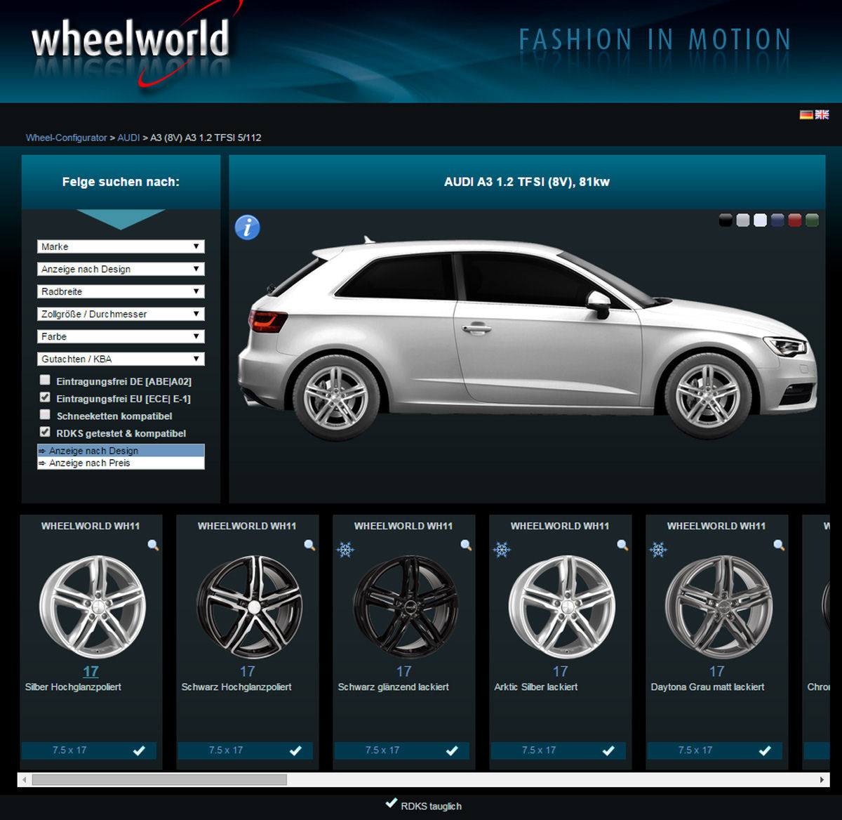Click size 17 under Schwarz glänzend lackiert
Image resolution: width=842 pixels, height=820 pixels.
(403, 671)
